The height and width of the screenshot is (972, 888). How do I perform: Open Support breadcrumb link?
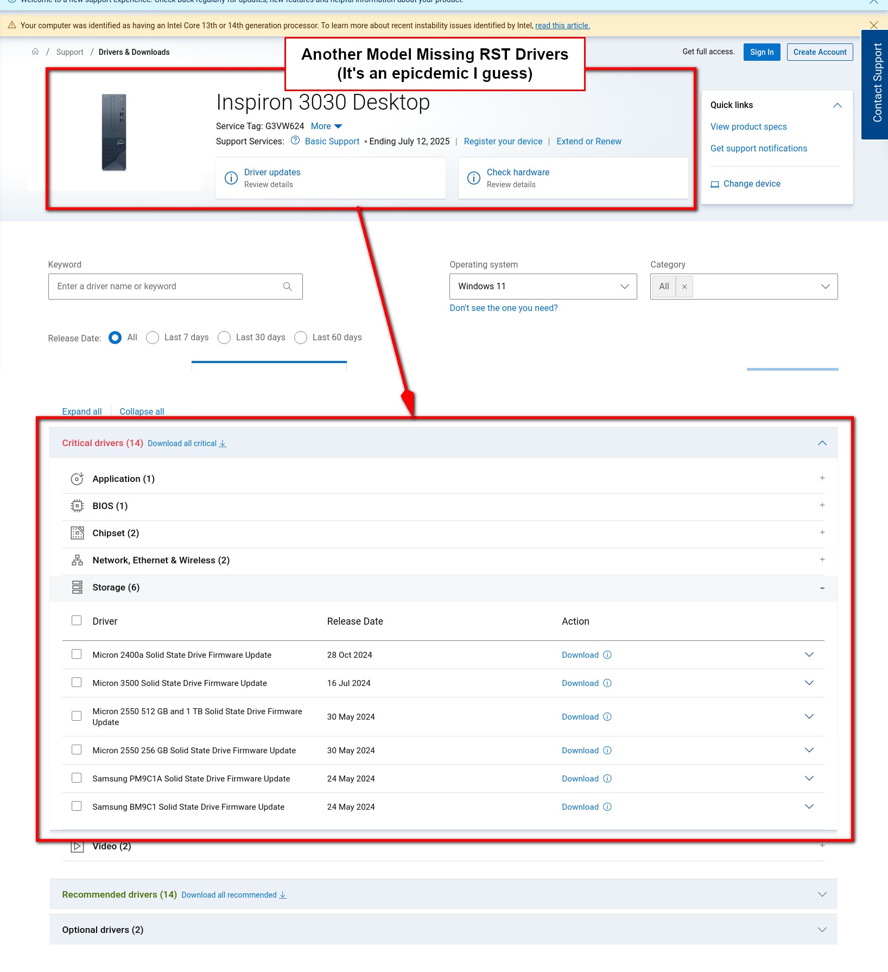point(69,52)
